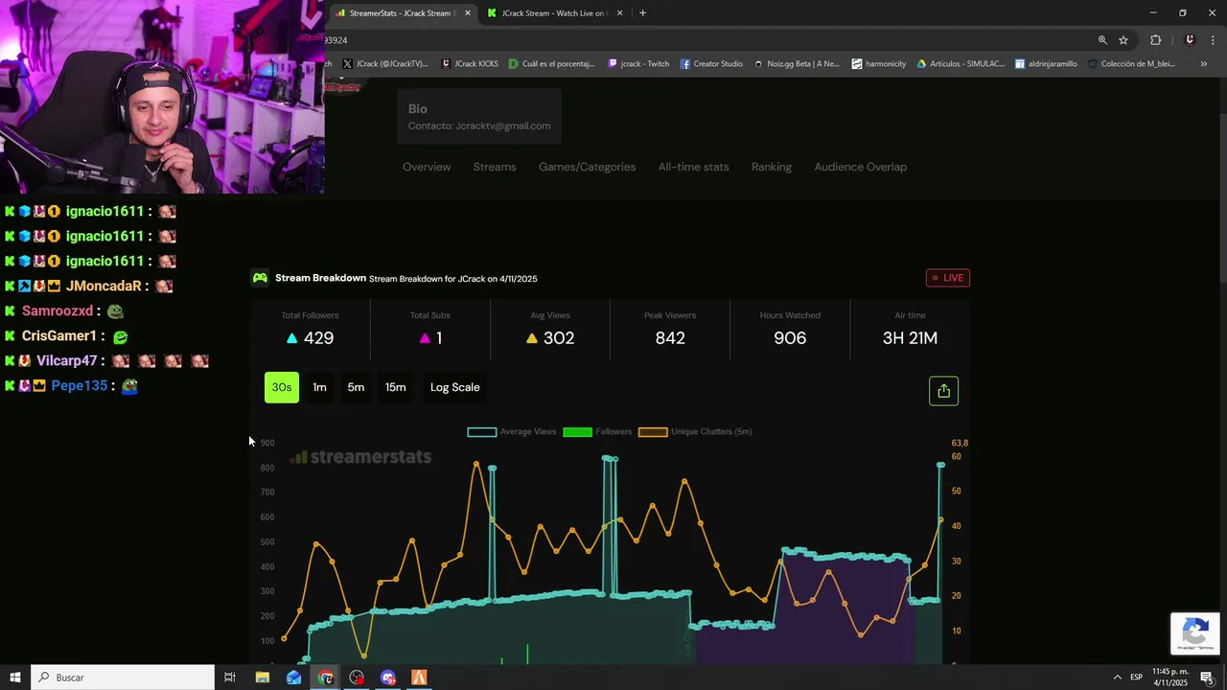Open the Colección de M_blei bookmark
Viewport: 1227px width, 690px height.
pyautogui.click(x=1130, y=64)
